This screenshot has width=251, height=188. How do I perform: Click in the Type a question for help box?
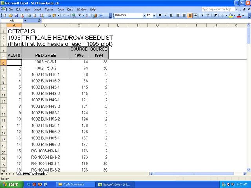tap(218, 9)
